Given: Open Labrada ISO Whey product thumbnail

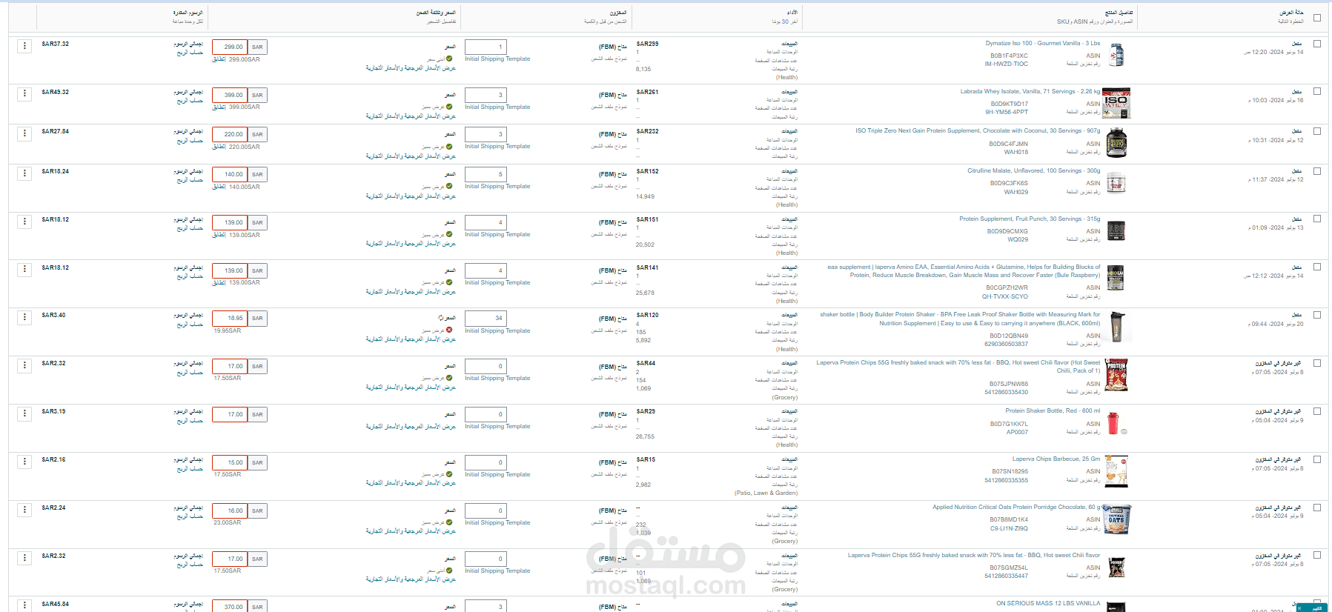Looking at the screenshot, I should point(1117,104).
